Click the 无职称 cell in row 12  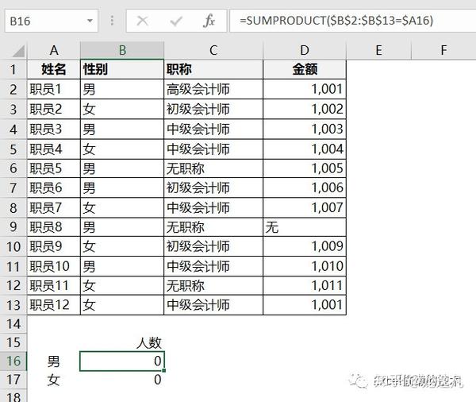click(213, 285)
